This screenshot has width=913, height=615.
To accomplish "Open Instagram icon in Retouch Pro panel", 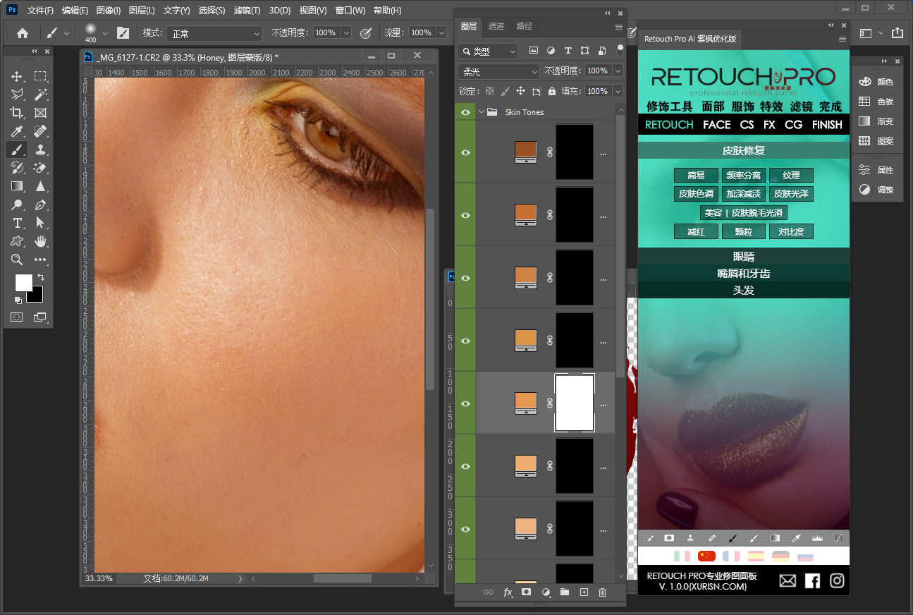I will coord(837,580).
